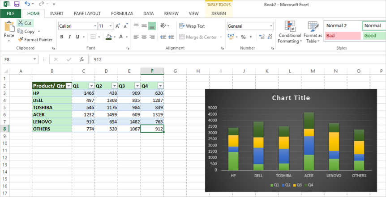Screen dimensions: 386x197
Task: Open the FORMULAS ribbon tab
Action: [122, 13]
